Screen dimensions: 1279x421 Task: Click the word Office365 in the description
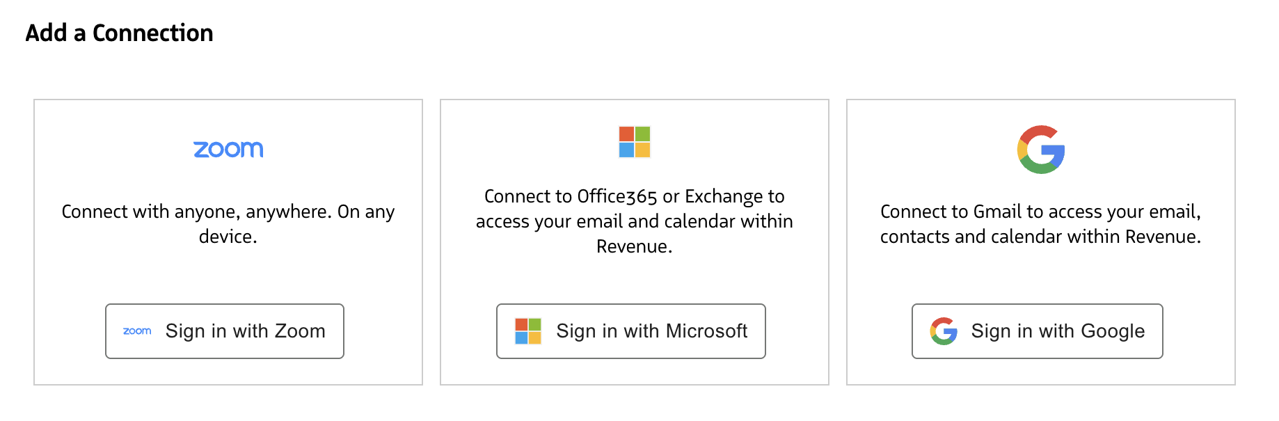click(617, 197)
